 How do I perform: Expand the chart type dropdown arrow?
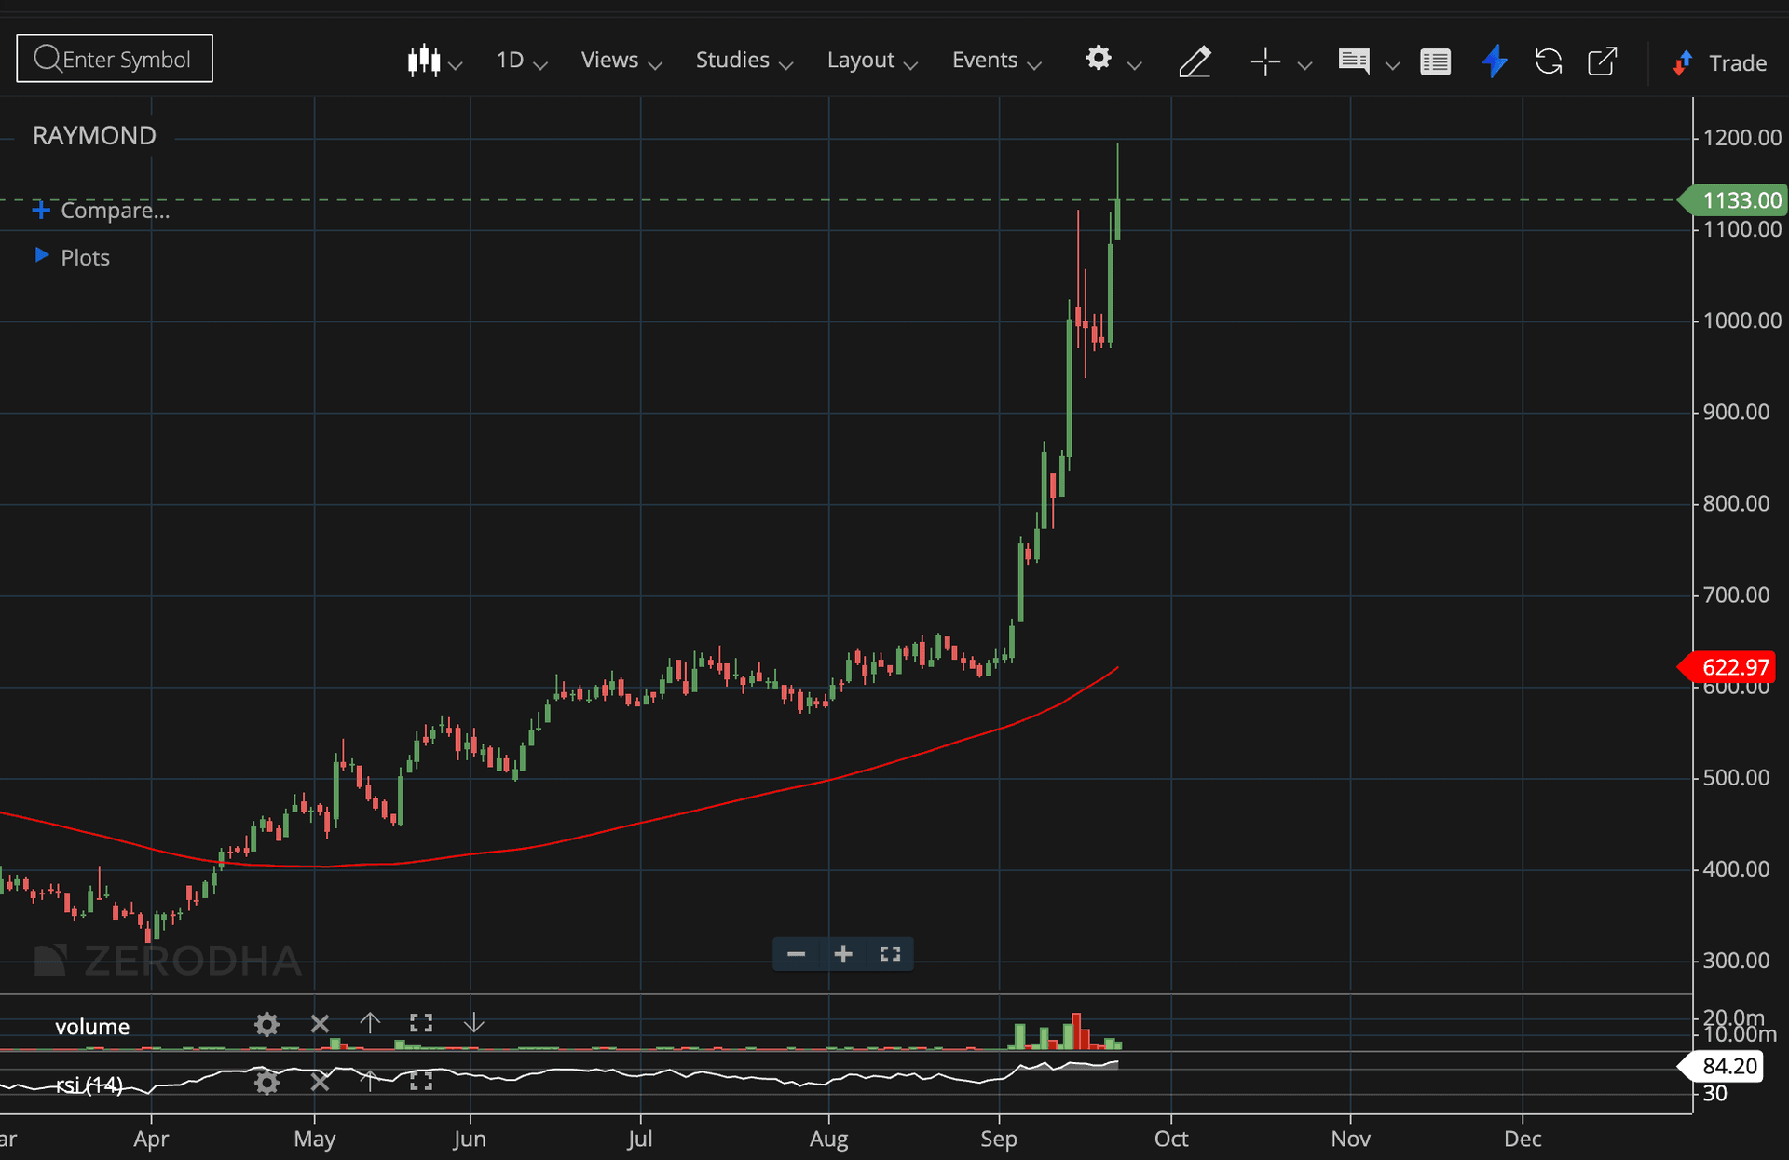point(456,65)
